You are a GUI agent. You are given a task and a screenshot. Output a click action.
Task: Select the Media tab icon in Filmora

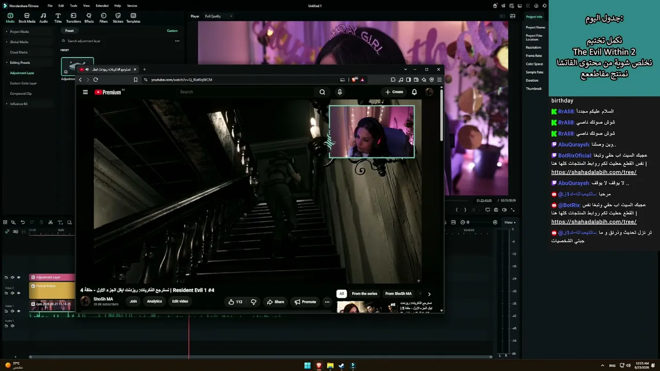coord(10,18)
